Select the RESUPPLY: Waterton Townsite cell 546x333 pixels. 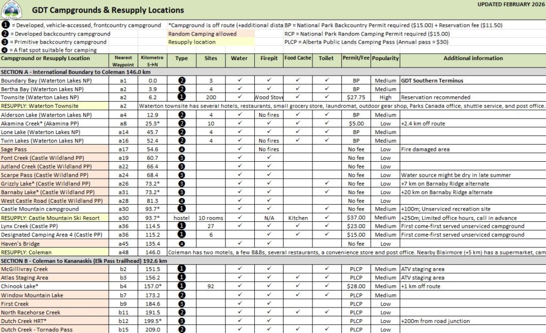point(53,106)
